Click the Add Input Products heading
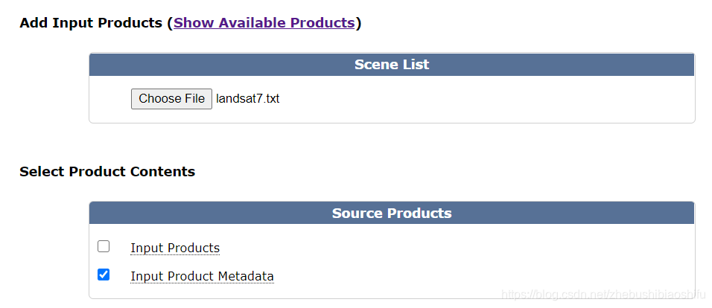This screenshot has height=308, width=712. 89,22
